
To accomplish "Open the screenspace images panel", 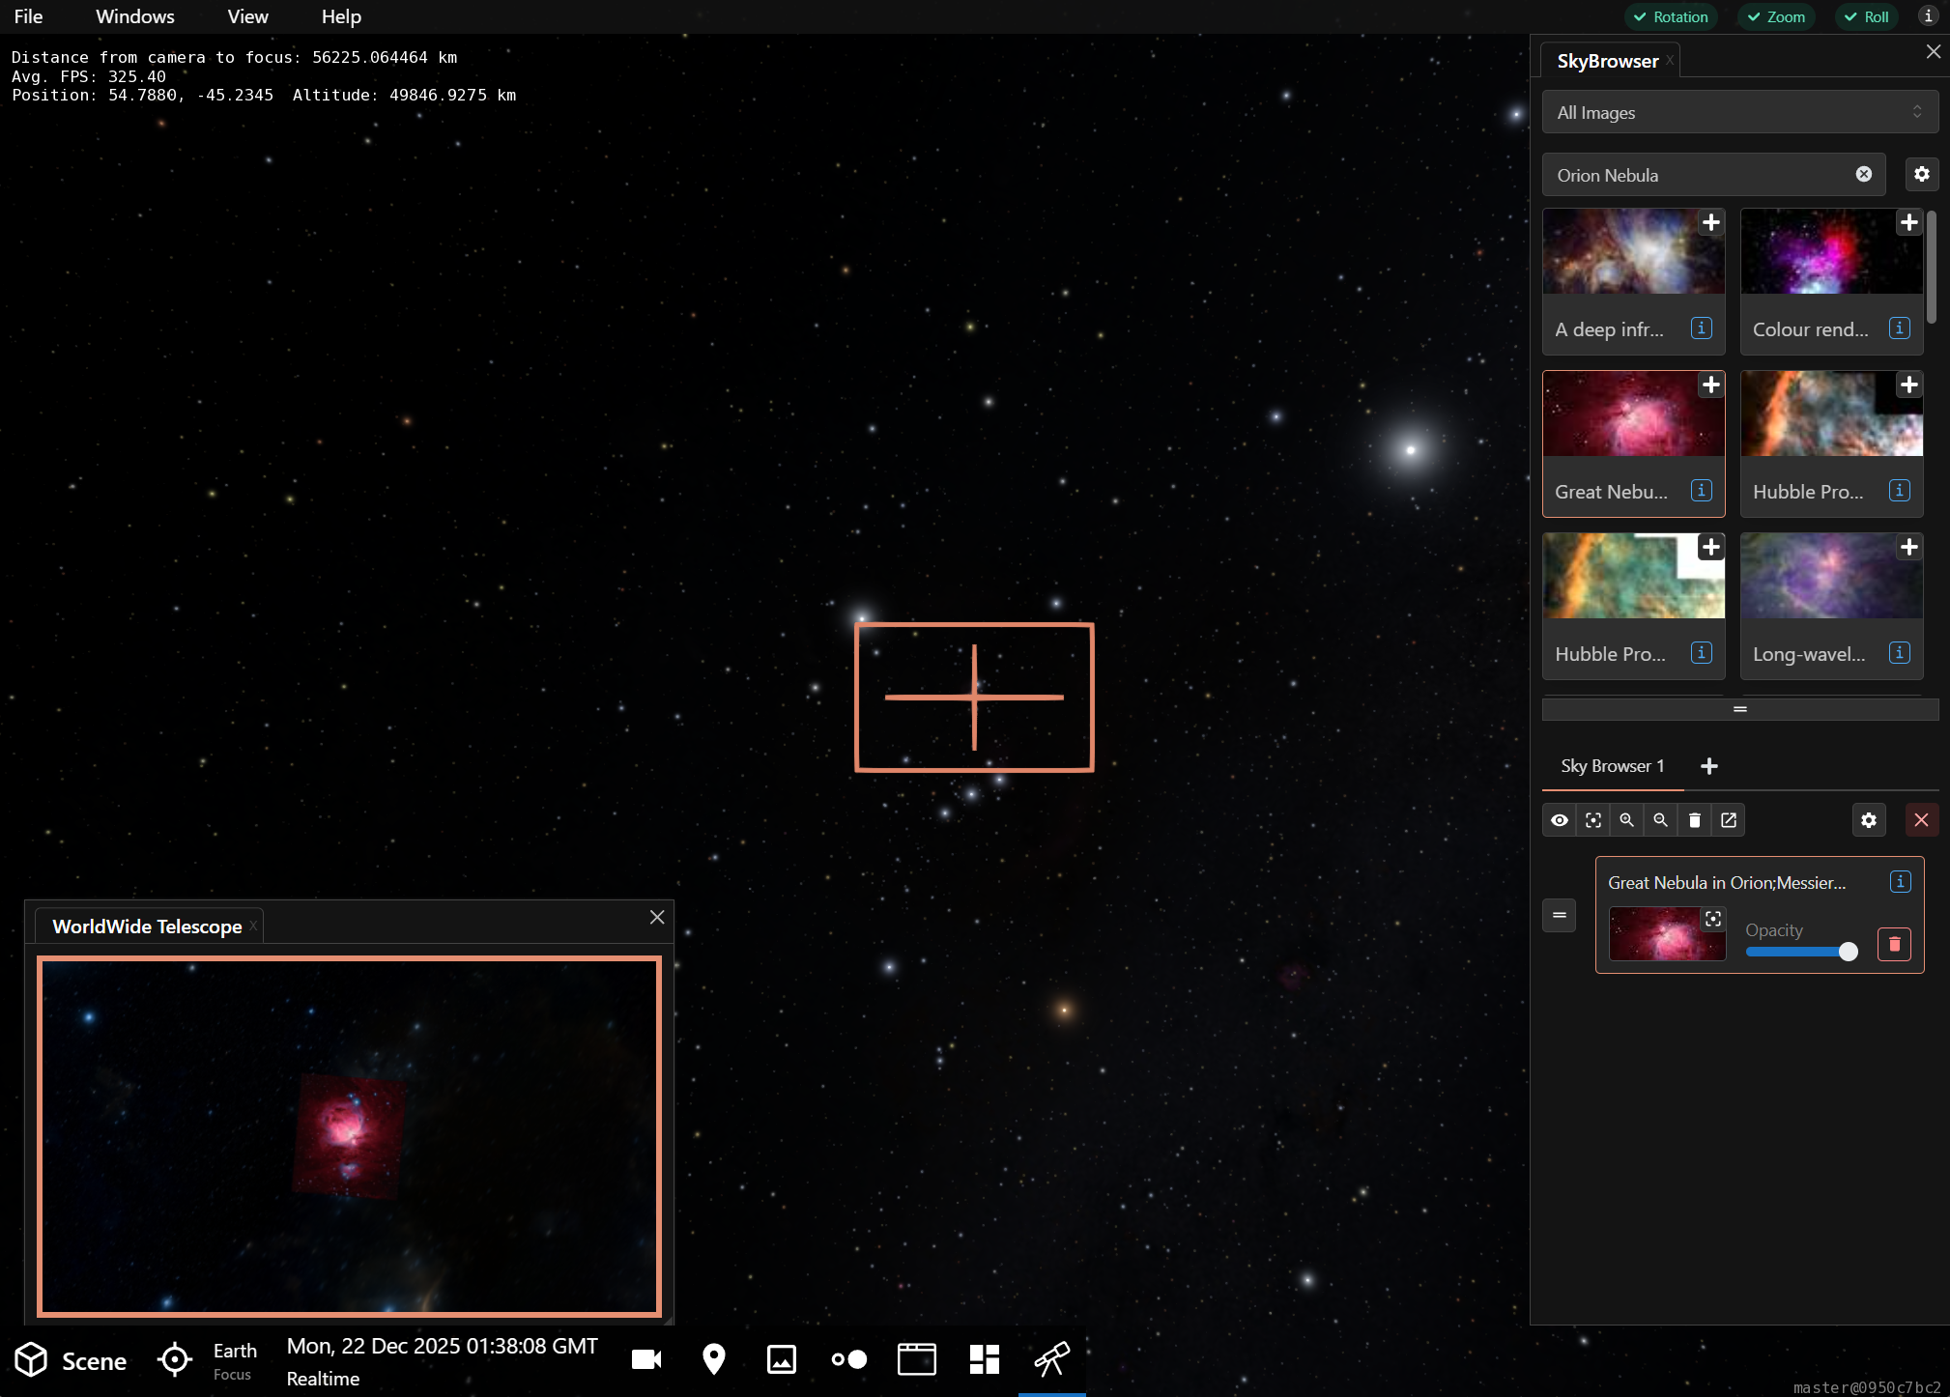I will 782,1359.
